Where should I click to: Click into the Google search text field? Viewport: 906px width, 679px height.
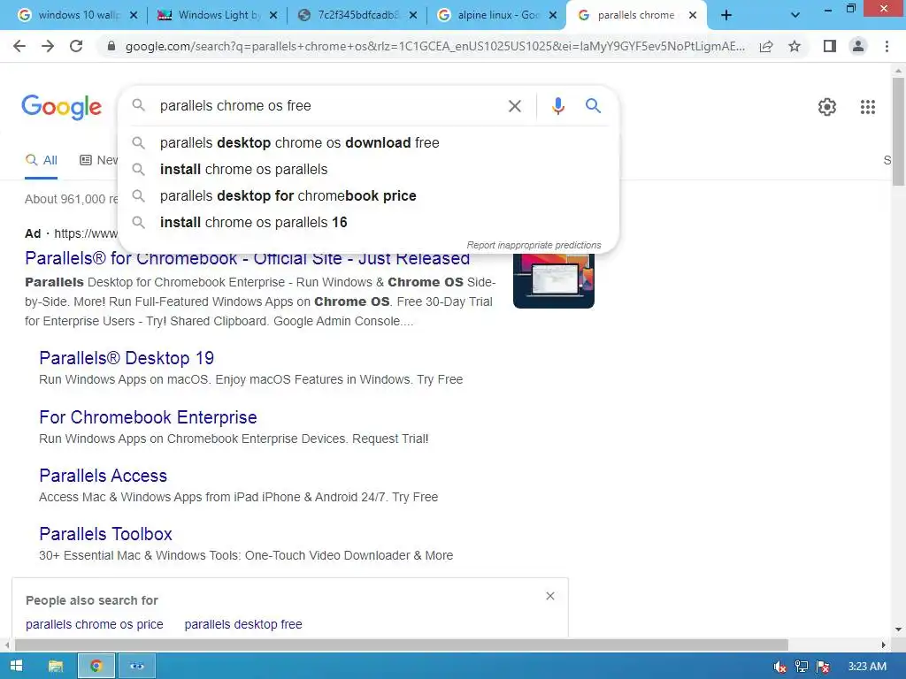(x=329, y=106)
